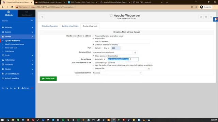Image resolution: width=218 pixels, height=122 pixels.
Task: Click Refresh Modules link
Action: click(12, 78)
